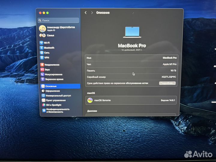This screenshot has width=216, height=162.
Task: Open Wi-Fi settings icon in sidebar
Action: coord(41,43)
